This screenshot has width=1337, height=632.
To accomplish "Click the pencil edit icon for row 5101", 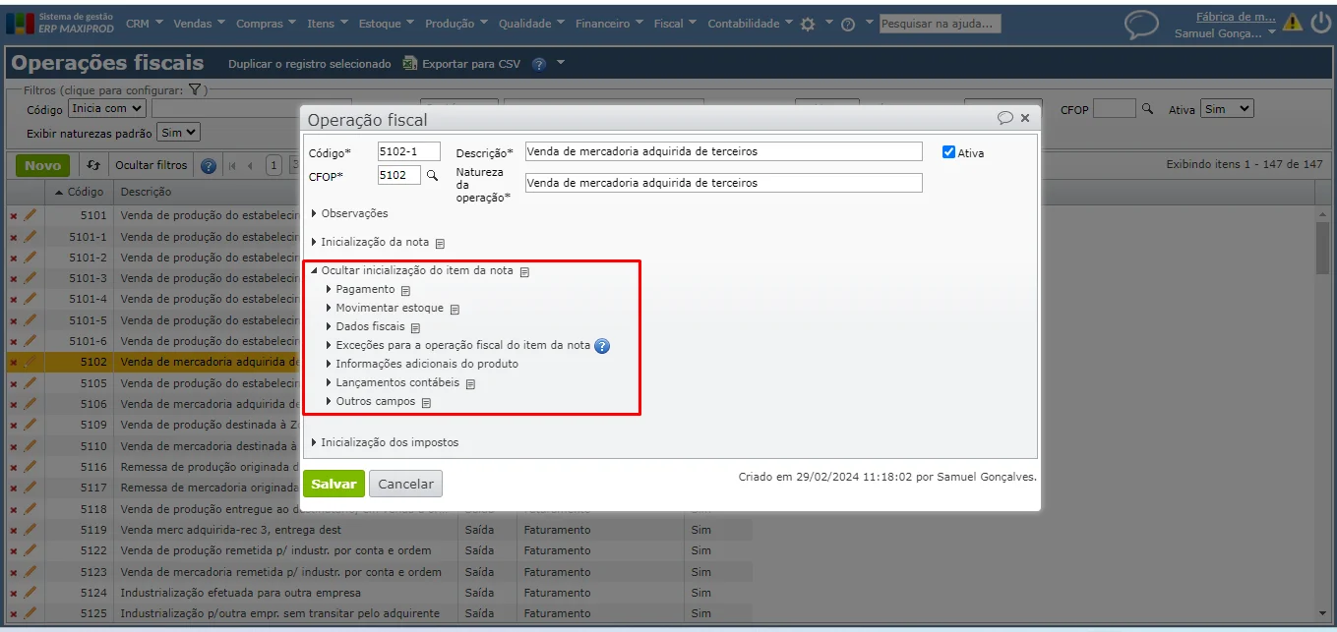I will (30, 215).
